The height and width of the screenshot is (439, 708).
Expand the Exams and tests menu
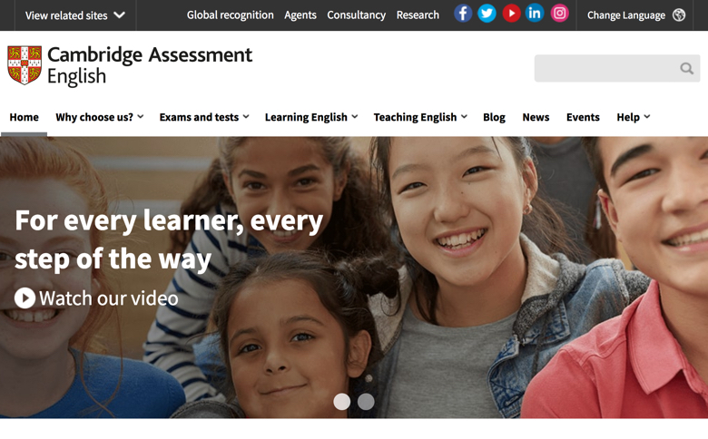coord(204,117)
